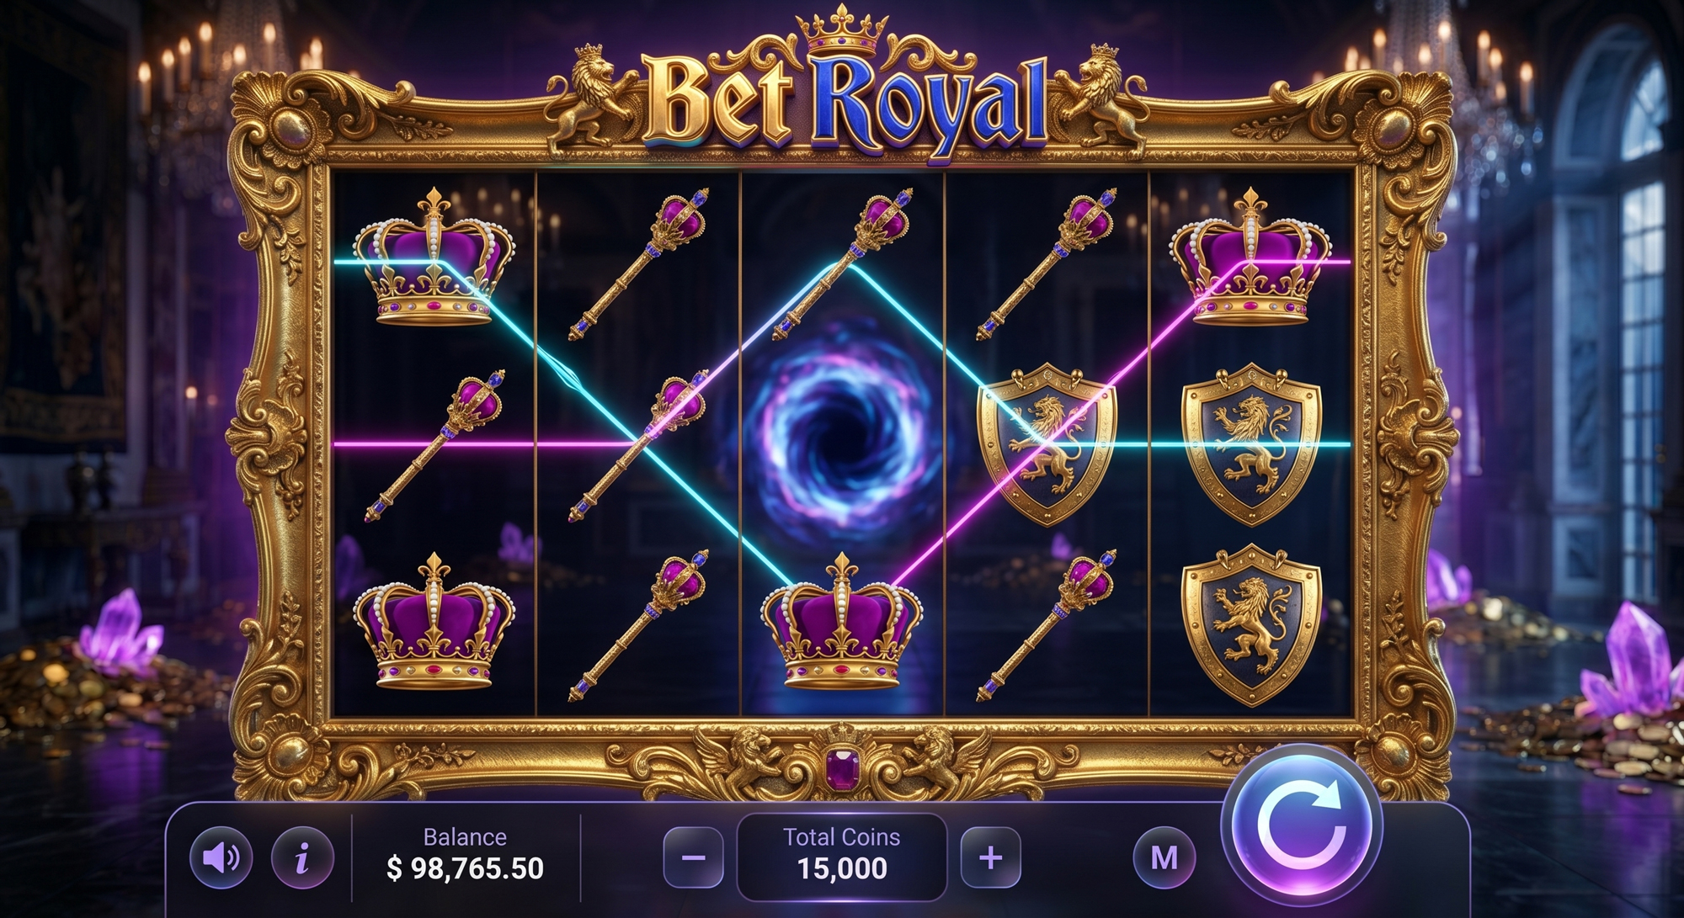Click the middle lion shield in fifth reel

(1250, 443)
